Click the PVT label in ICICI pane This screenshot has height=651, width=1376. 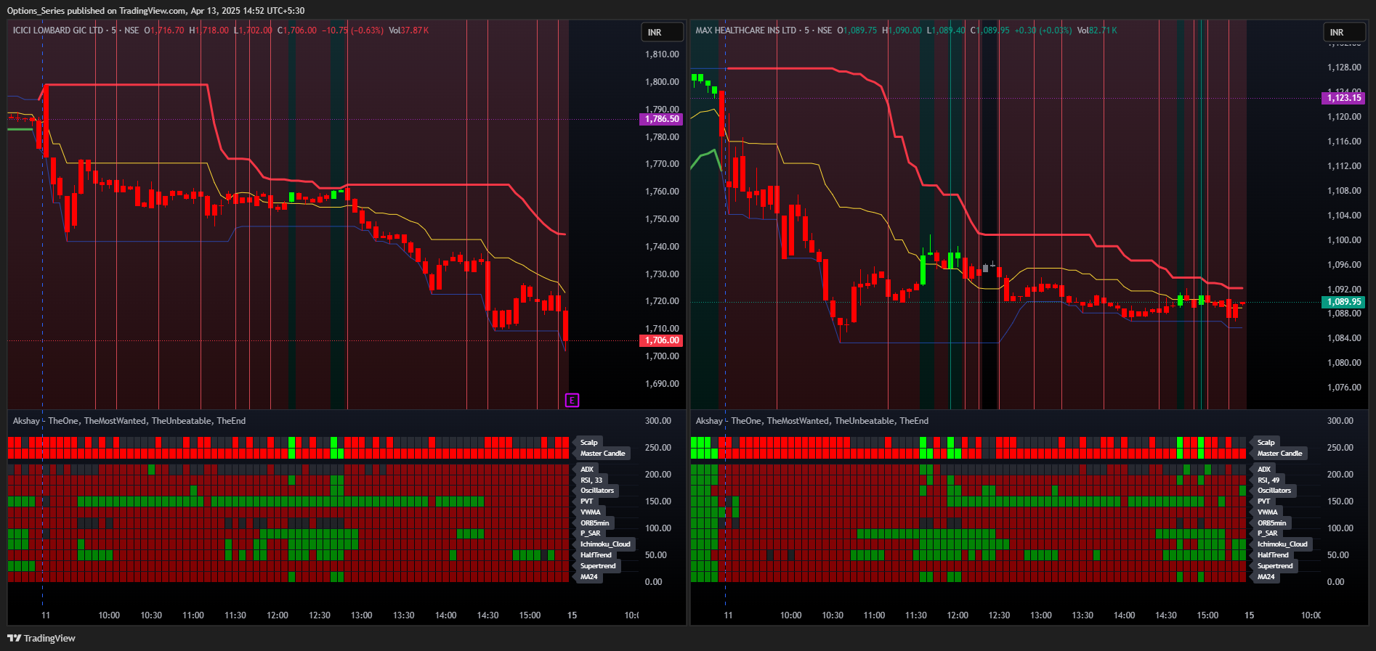587,501
